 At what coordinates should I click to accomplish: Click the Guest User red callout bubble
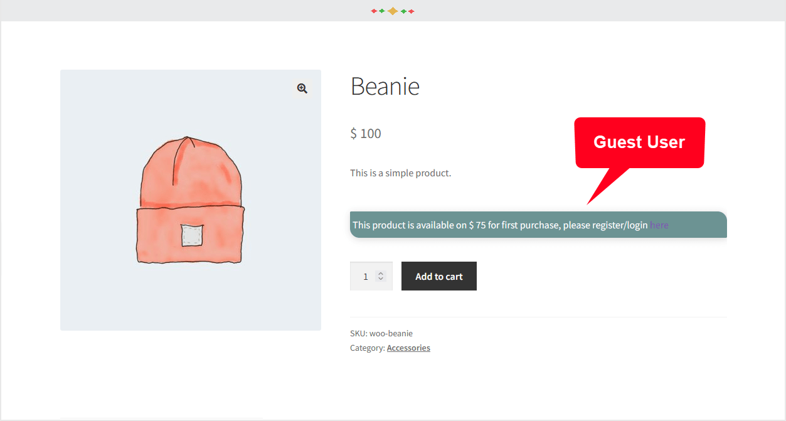(639, 142)
